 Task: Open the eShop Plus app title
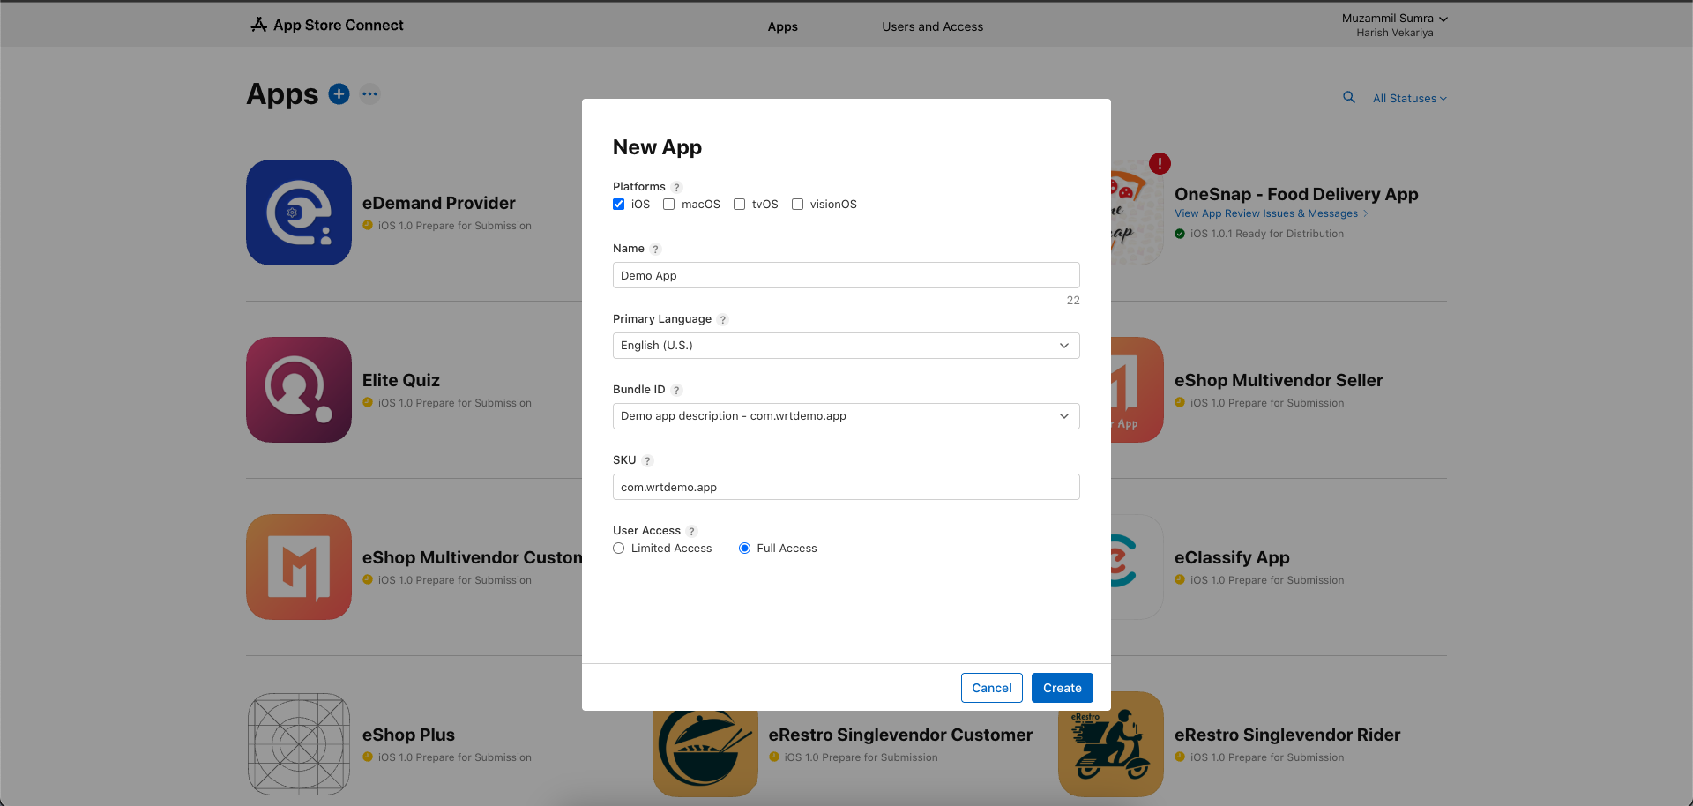[409, 735]
